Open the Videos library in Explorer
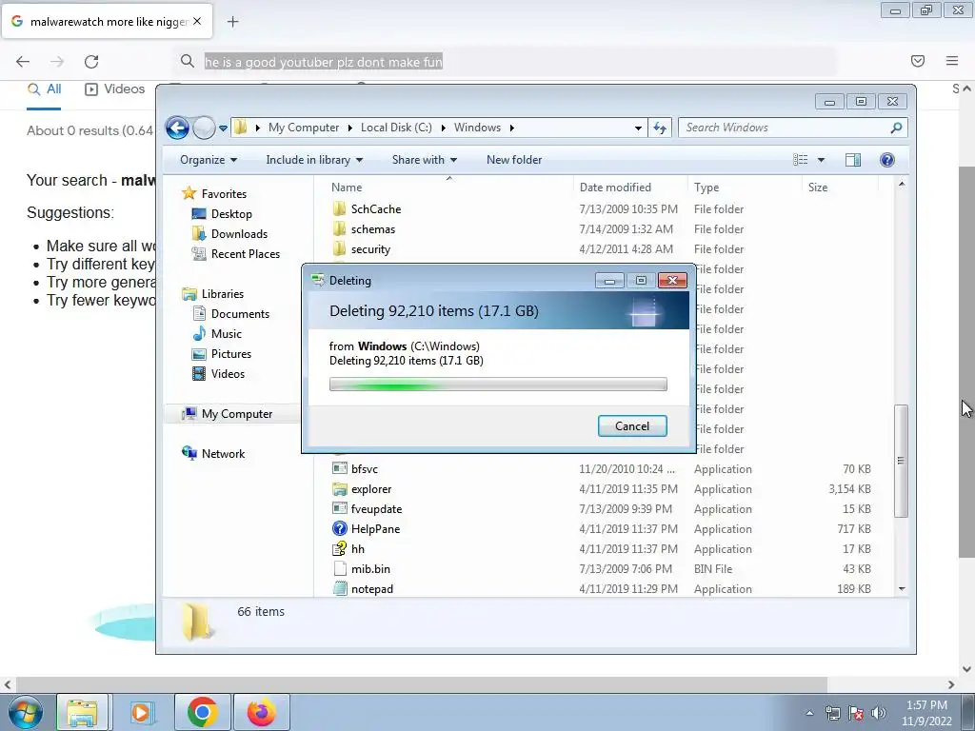975x731 pixels. (x=218, y=373)
